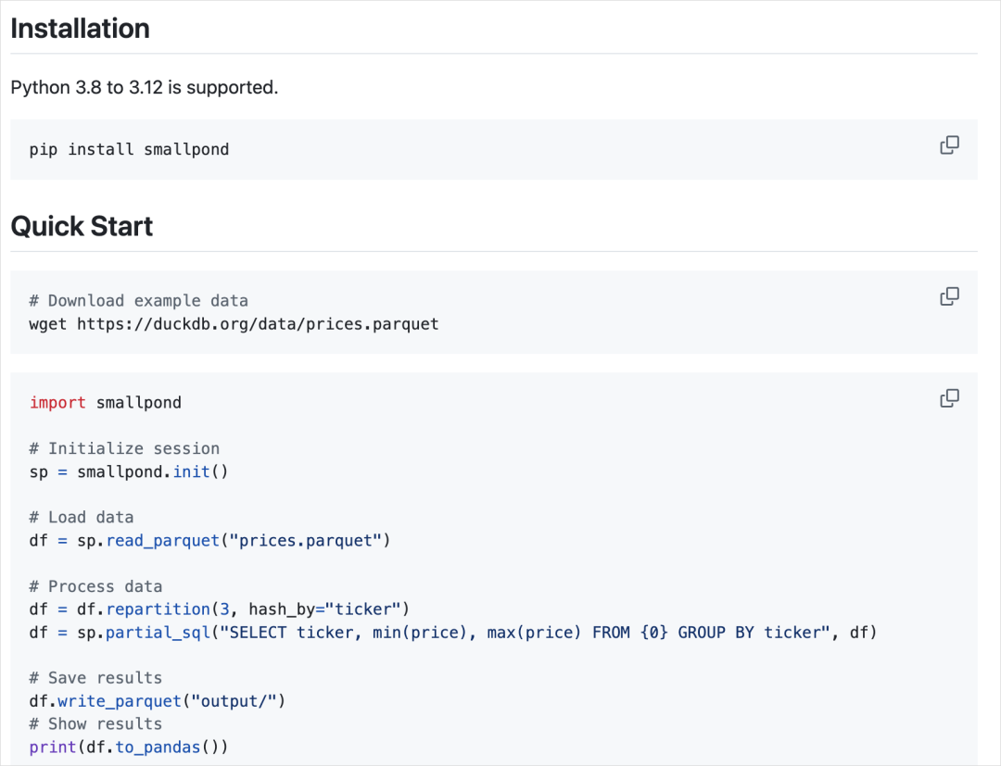Click the print(df.to_pandas()) line
The width and height of the screenshot is (1001, 766).
pos(128,747)
